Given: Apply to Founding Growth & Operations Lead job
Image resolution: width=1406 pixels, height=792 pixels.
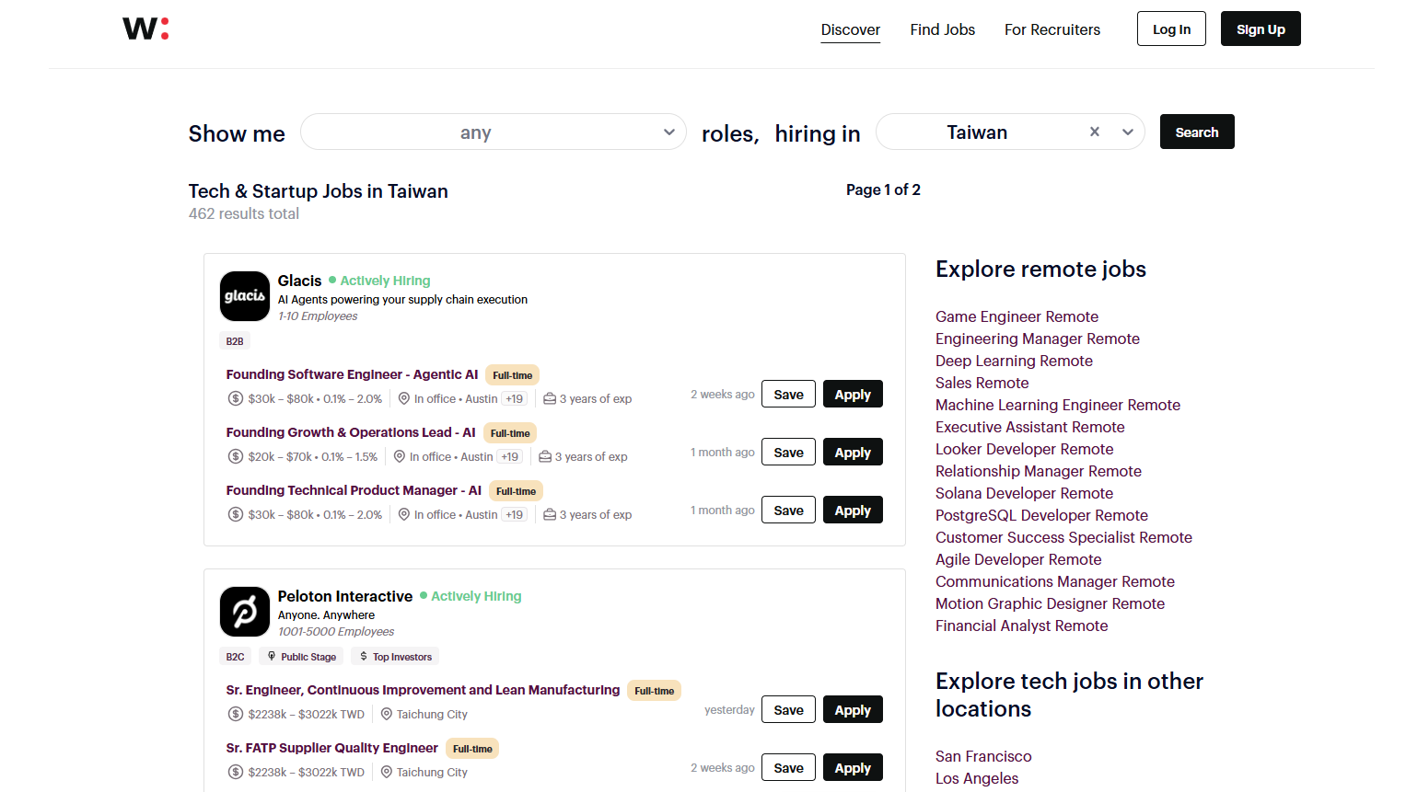Looking at the screenshot, I should 853,453.
